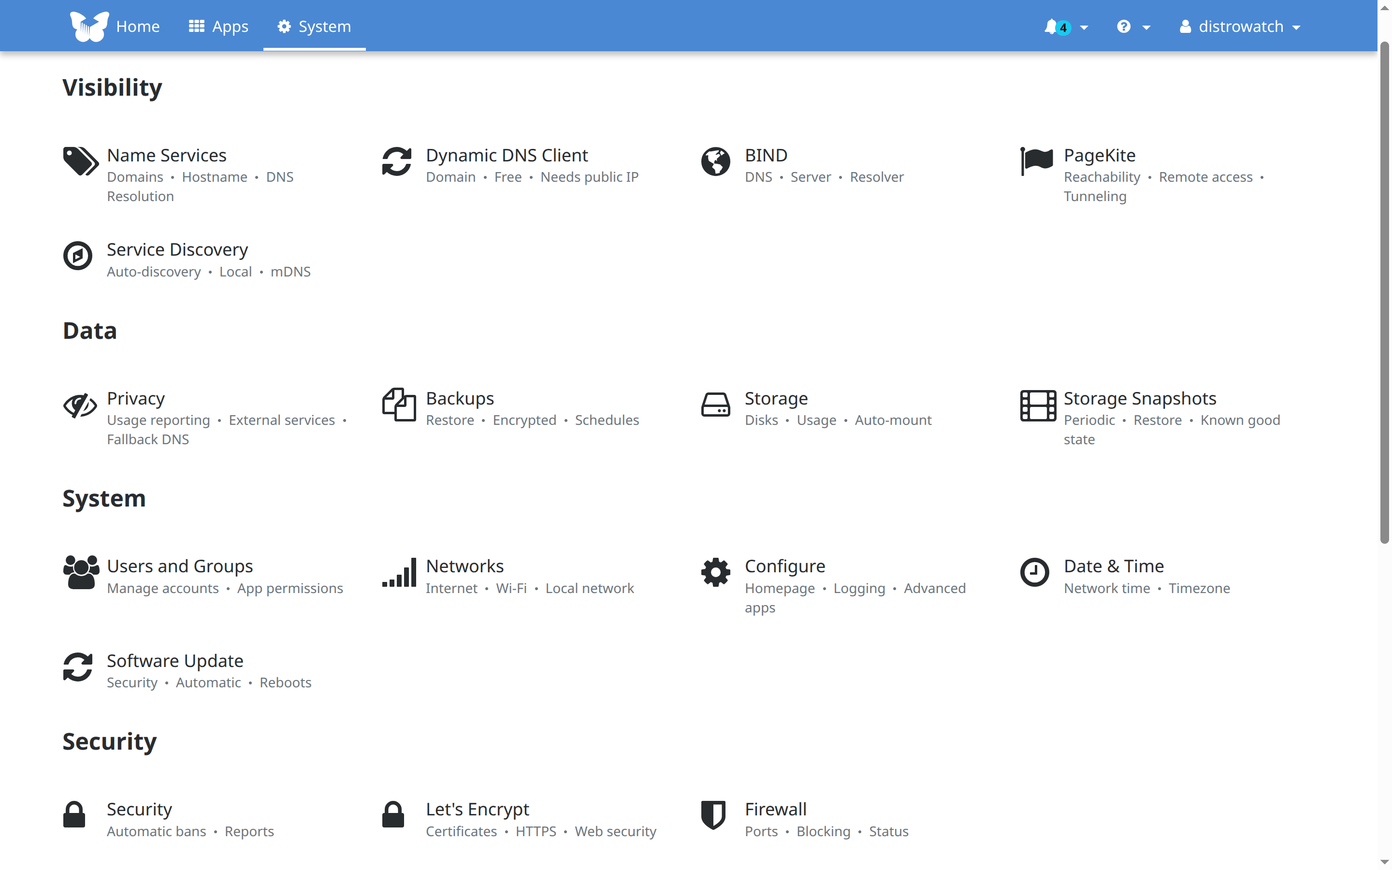Open the Date & Time clock icon
1392x870 pixels.
[x=1035, y=572]
